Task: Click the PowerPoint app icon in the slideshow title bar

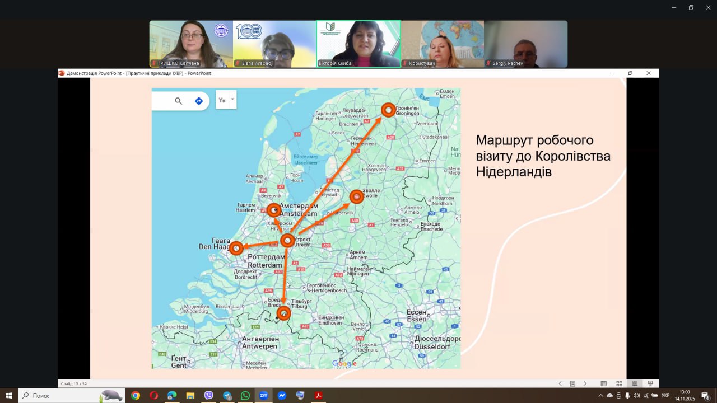Action: point(62,73)
